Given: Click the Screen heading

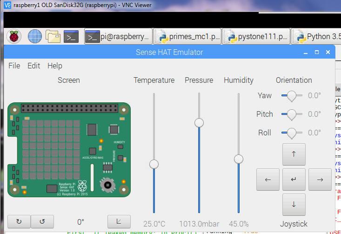Looking at the screenshot, I should (x=69, y=80).
